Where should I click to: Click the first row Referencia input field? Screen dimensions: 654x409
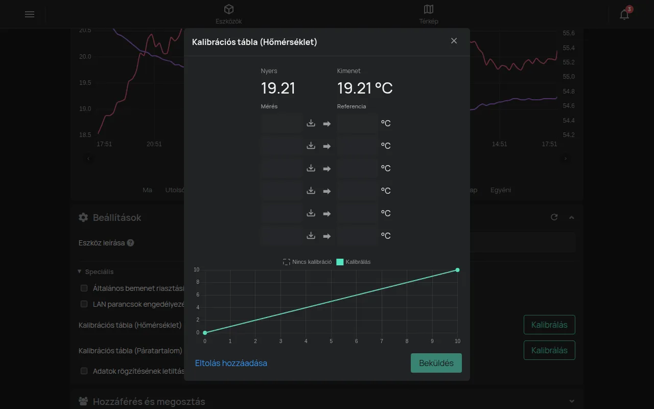click(x=357, y=123)
